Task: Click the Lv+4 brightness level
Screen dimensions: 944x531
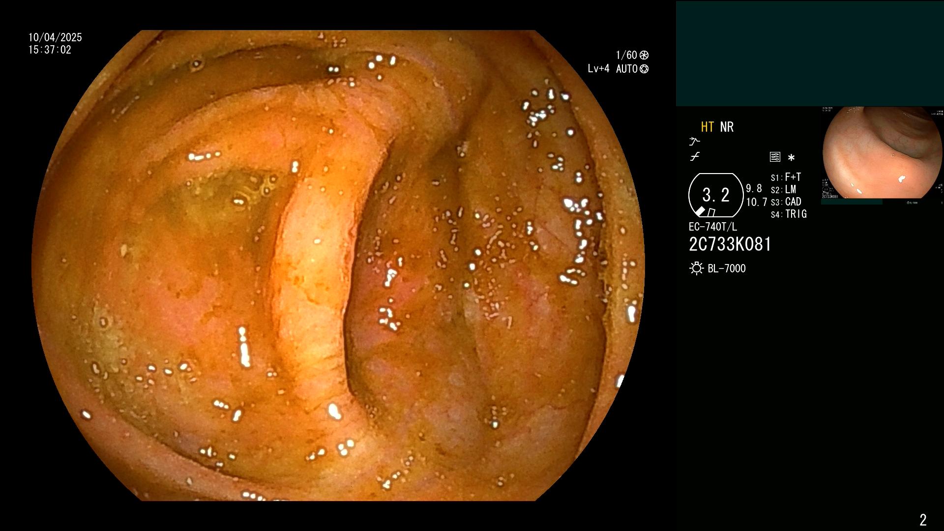Action: 598,69
